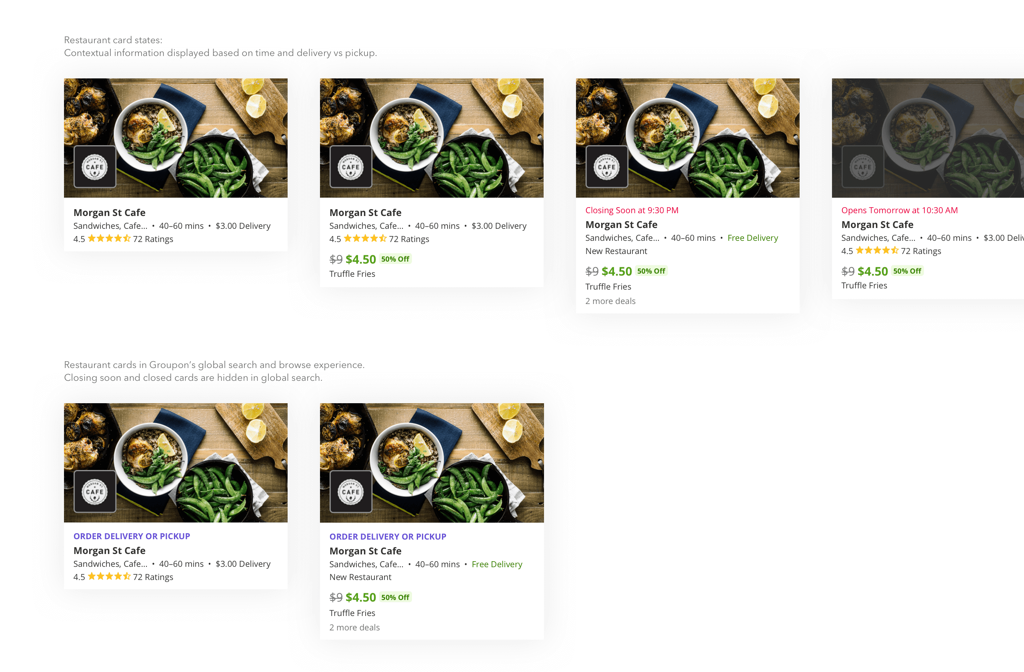Click the '50% Off' badge on the second top card
Screen dimensions: 1024x672
[x=395, y=259]
